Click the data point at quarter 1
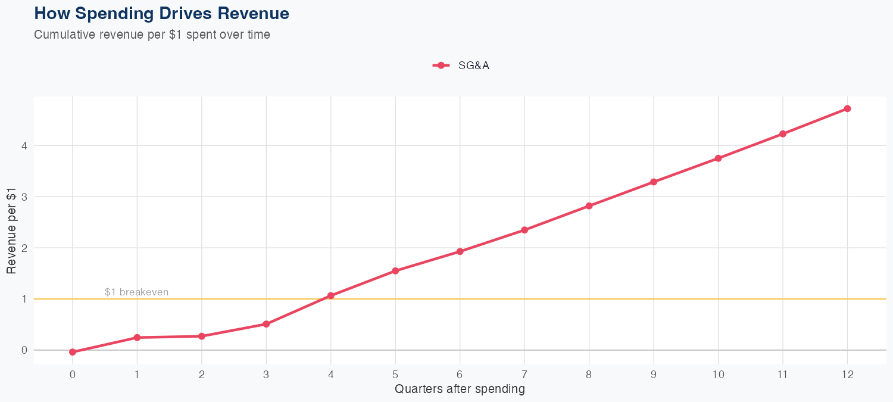893x402 pixels. pos(137,338)
